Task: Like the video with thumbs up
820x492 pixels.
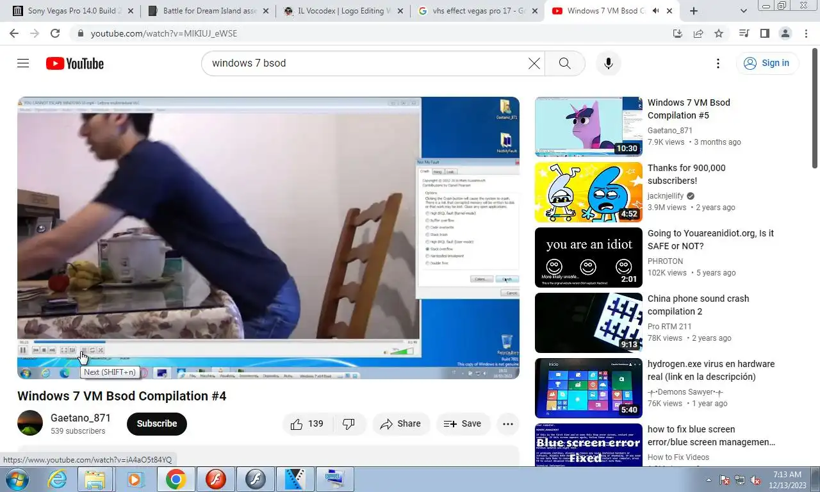Action: point(307,423)
